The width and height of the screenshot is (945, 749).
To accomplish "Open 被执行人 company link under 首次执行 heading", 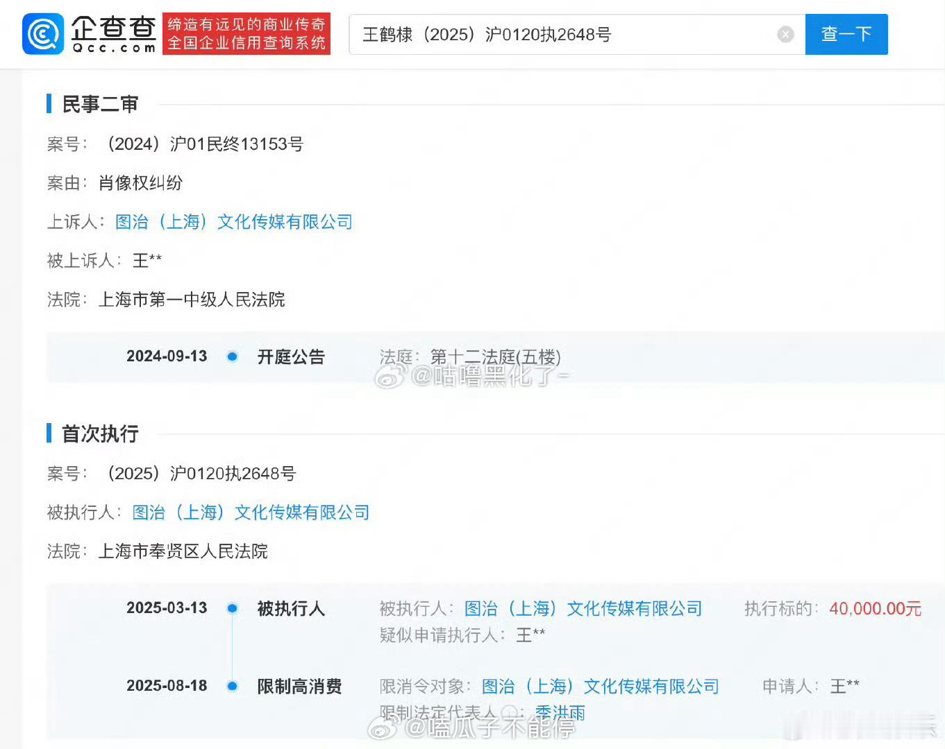I will tap(251, 513).
